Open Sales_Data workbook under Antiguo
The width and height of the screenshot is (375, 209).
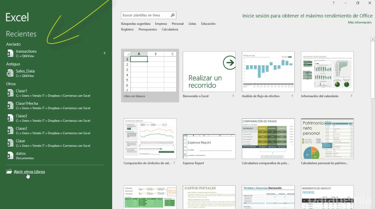point(10,73)
